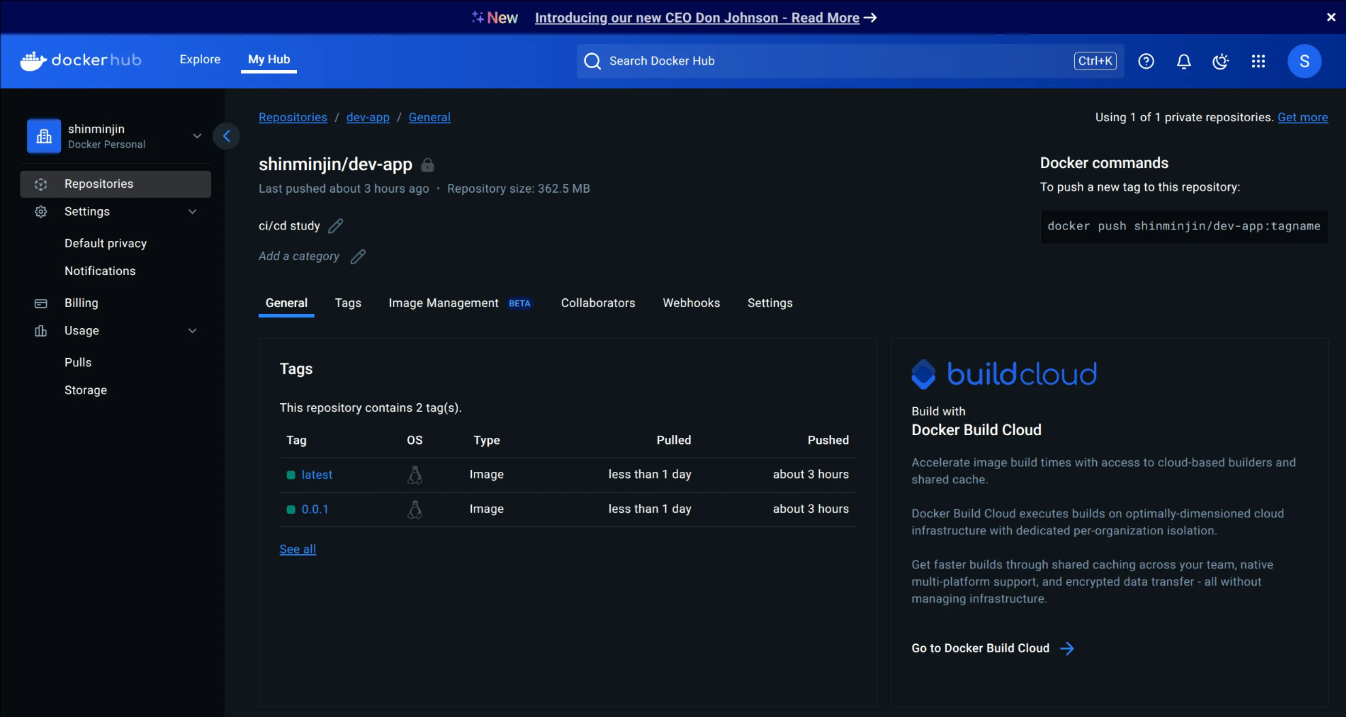The height and width of the screenshot is (717, 1346).
Task: Click the private lock icon by dev-app
Action: point(428,165)
